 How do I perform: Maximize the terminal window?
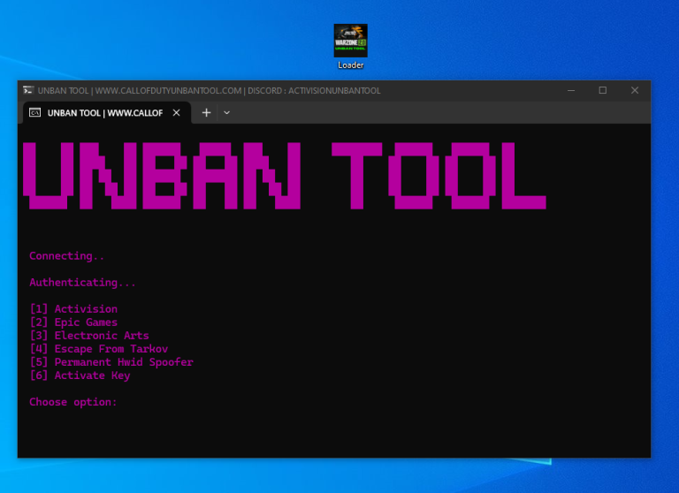[602, 90]
